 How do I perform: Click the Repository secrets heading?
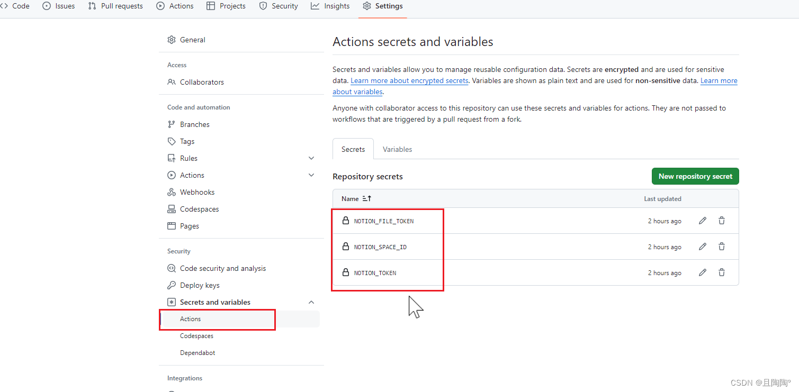point(367,177)
